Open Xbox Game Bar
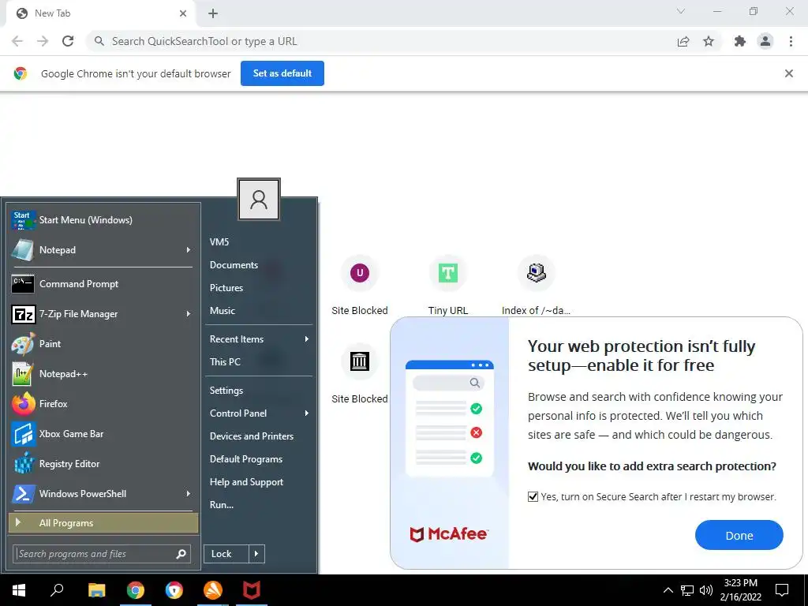 (102, 434)
